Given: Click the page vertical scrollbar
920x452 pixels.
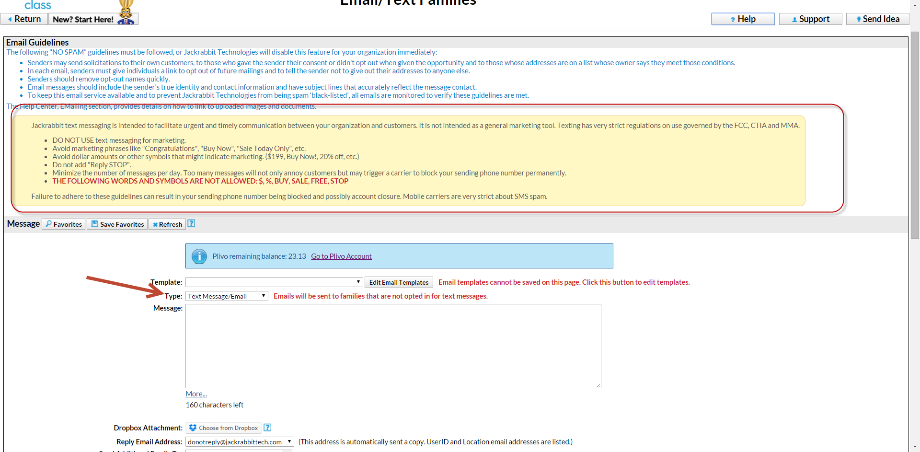Looking at the screenshot, I should point(915,136).
